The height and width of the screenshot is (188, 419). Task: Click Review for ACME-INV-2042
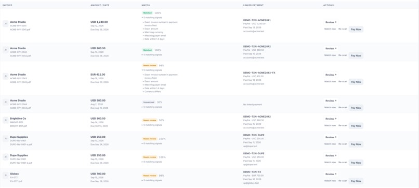pos(331,49)
